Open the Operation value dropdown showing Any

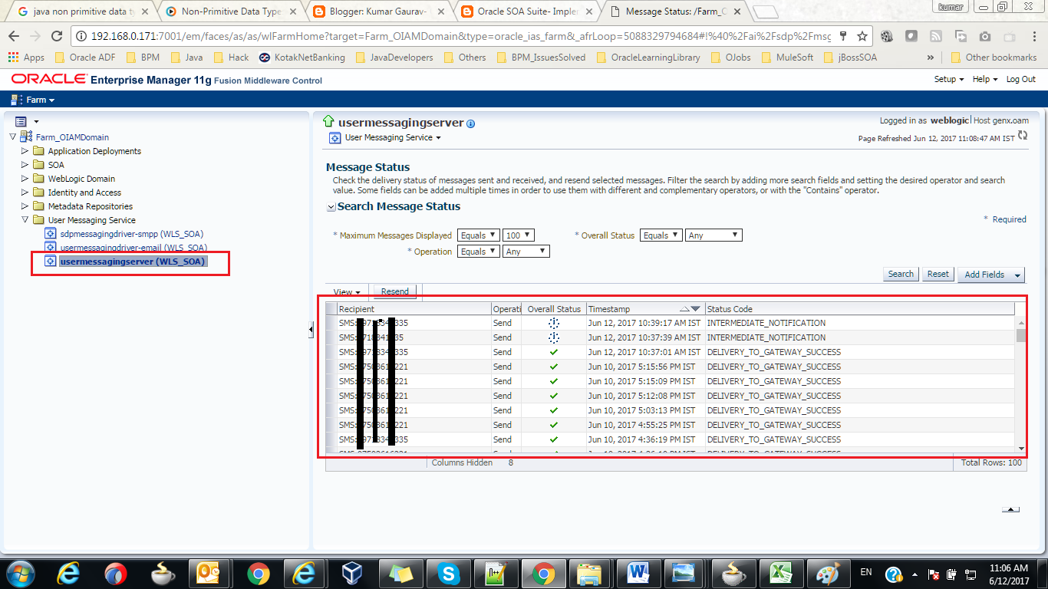tap(526, 252)
